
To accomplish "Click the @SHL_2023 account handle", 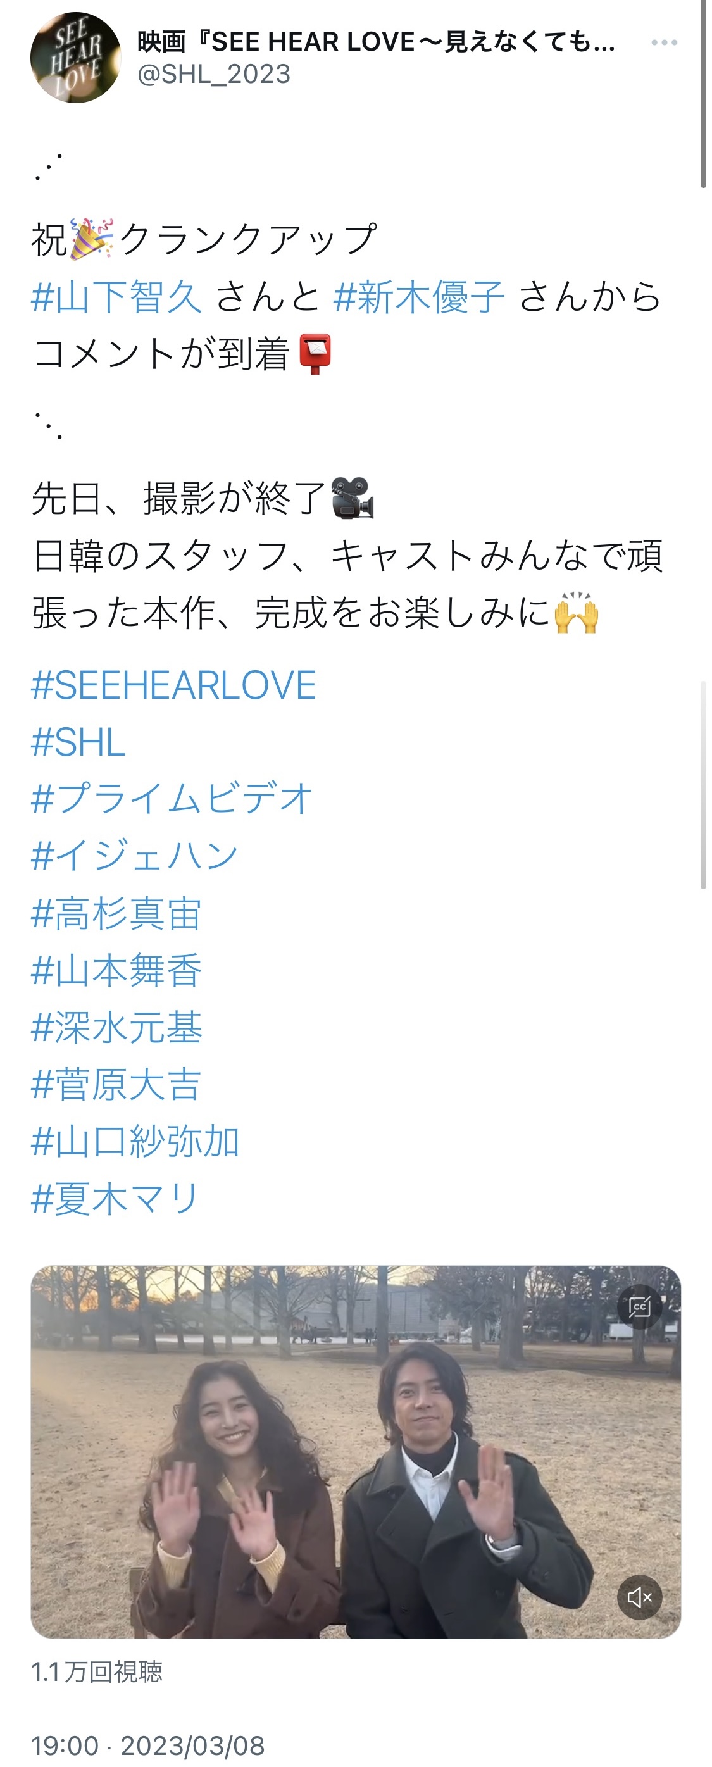I will point(214,74).
